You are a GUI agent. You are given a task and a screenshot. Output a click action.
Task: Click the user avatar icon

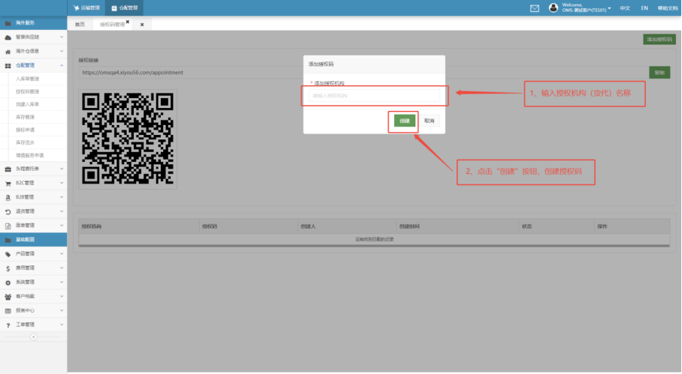[554, 8]
